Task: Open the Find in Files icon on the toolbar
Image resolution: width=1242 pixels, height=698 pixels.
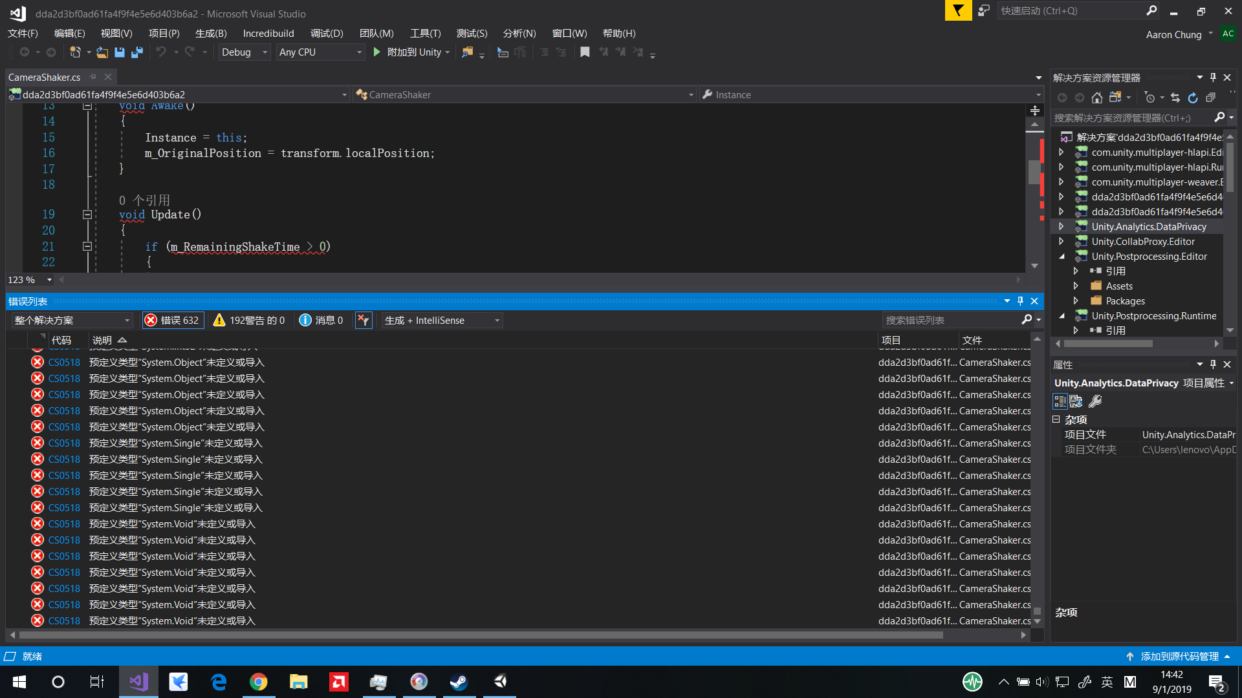Action: 467,52
